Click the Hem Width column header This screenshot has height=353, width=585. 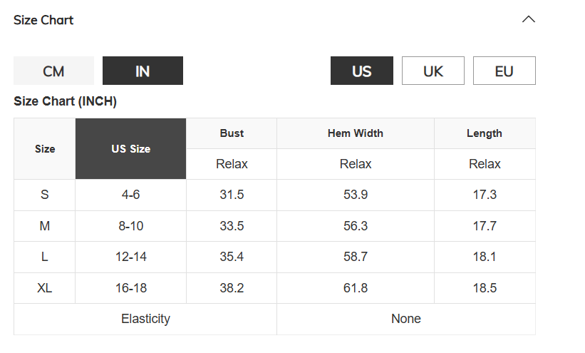click(x=356, y=133)
